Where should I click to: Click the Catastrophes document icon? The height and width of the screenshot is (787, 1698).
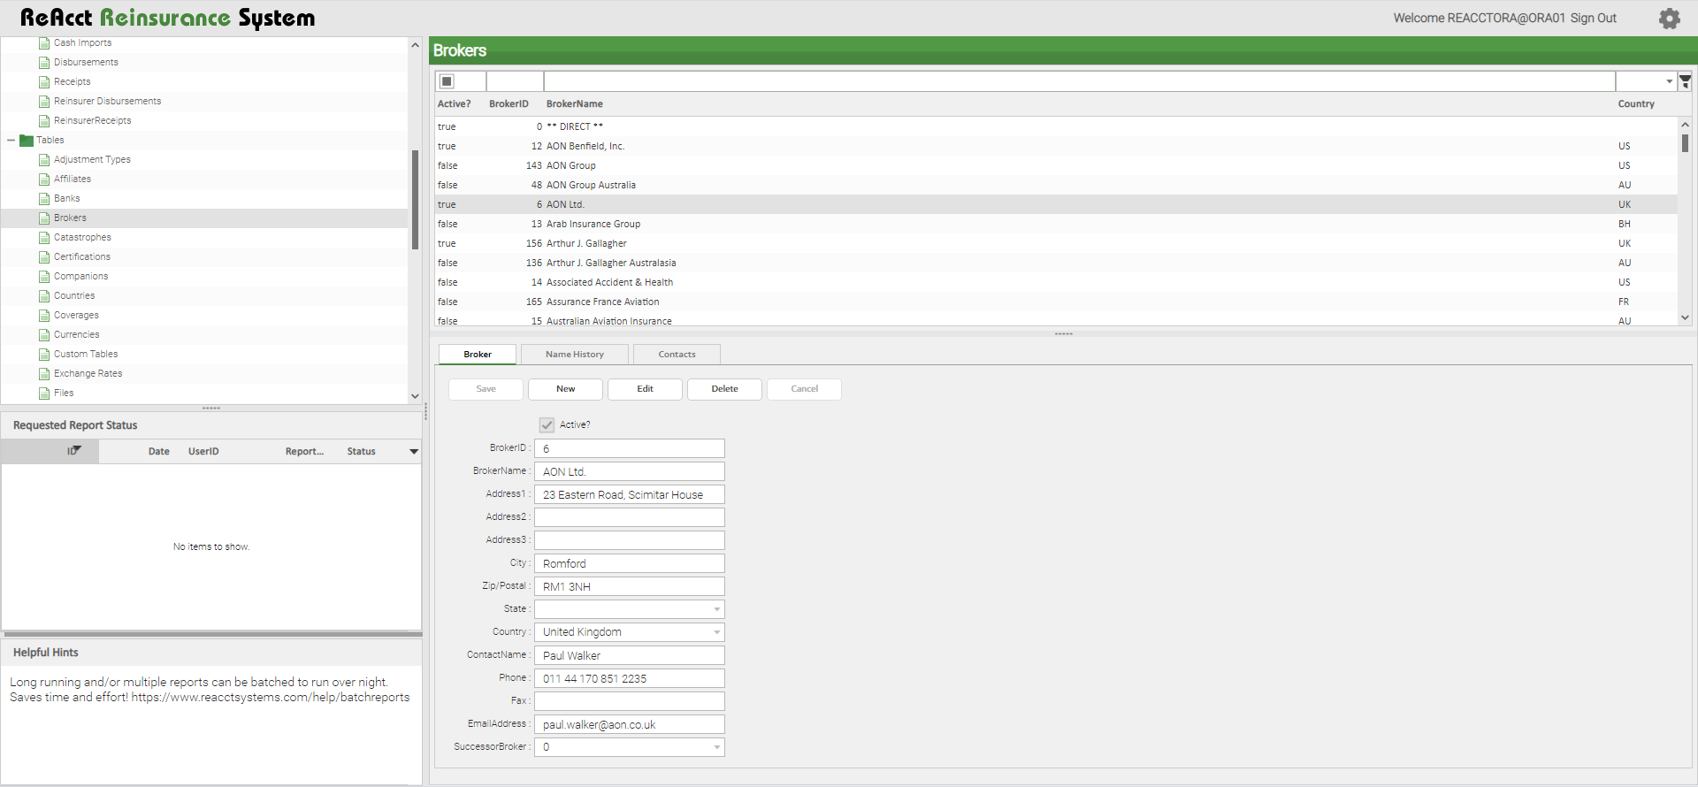(44, 238)
